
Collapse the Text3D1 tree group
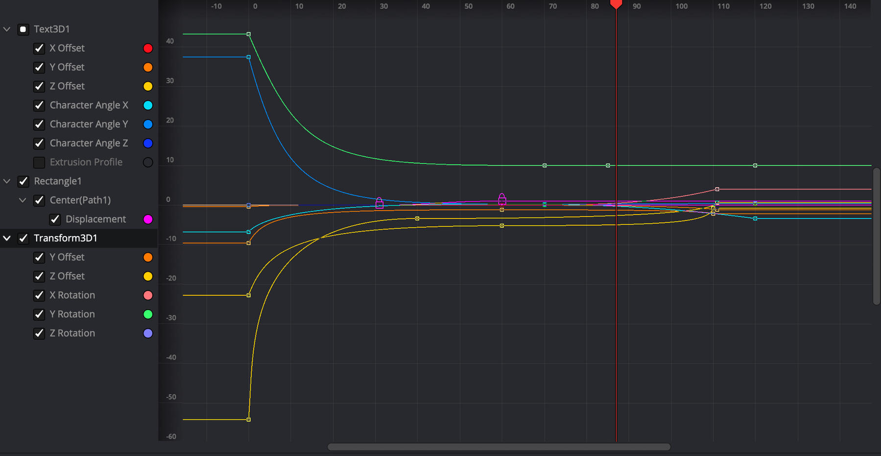(7, 29)
